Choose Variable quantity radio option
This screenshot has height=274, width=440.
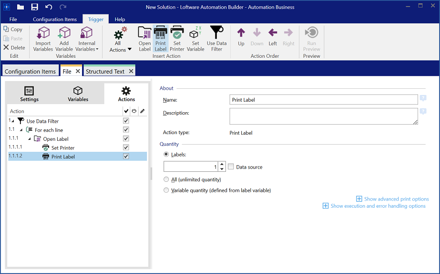point(166,190)
